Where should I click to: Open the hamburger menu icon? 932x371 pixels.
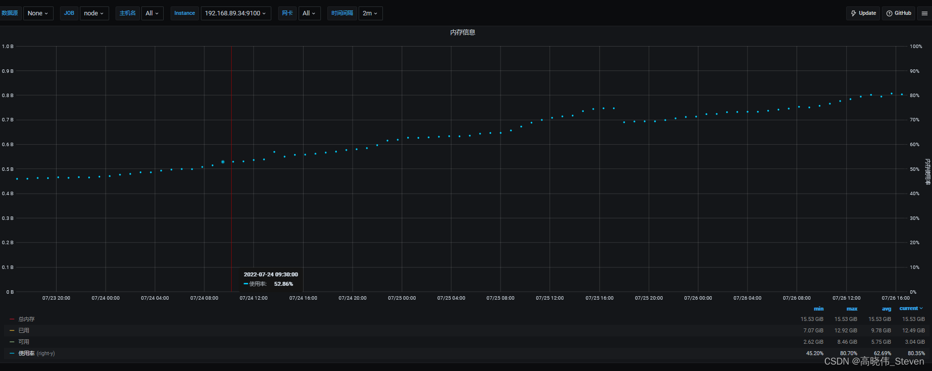coord(925,13)
